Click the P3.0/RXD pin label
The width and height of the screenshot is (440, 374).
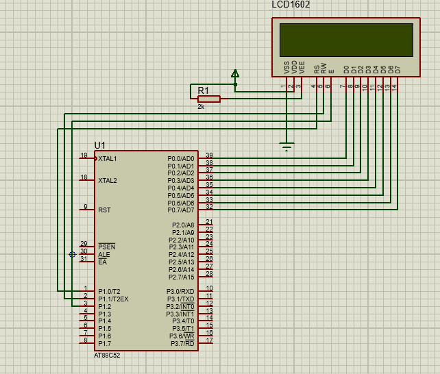coord(181,292)
